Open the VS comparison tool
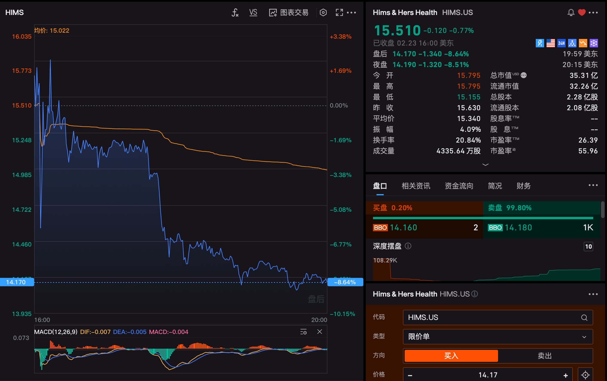Viewport: 607px width, 381px height. click(x=253, y=13)
